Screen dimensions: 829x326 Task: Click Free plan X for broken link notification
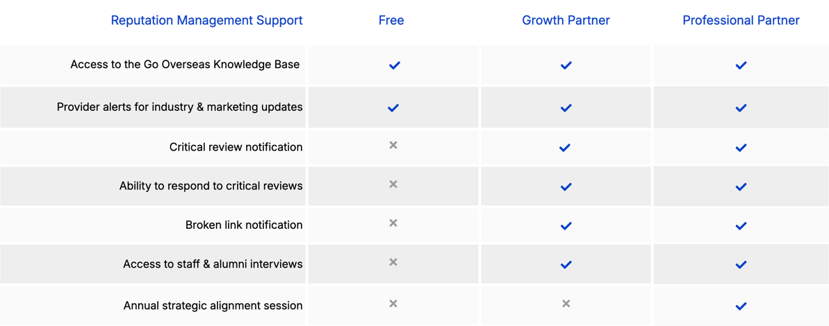click(x=393, y=223)
